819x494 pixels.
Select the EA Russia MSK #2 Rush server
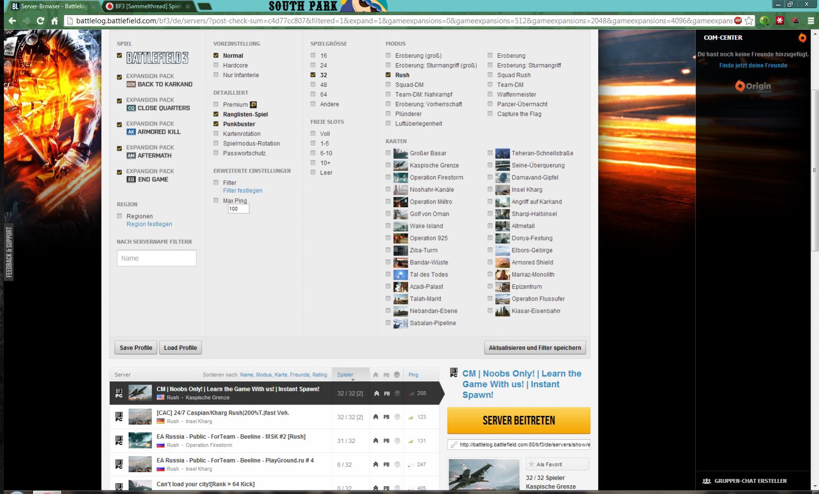click(x=274, y=441)
